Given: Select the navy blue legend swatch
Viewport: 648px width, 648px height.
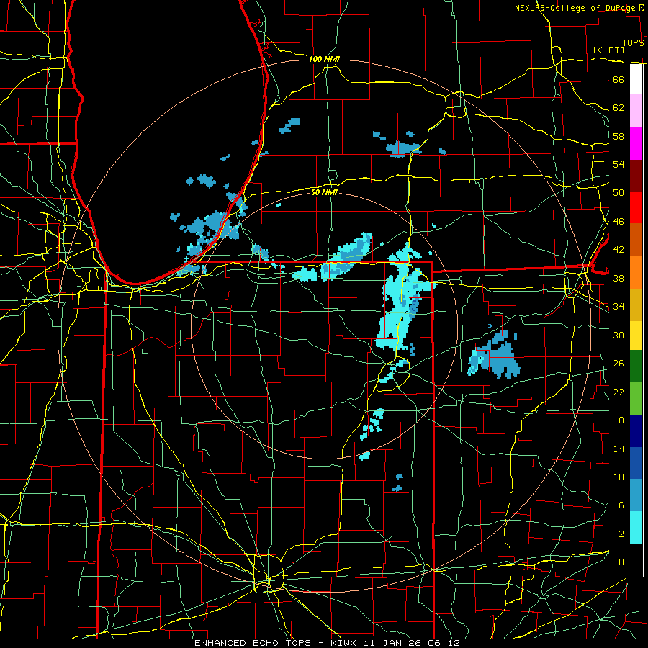Looking at the screenshot, I should click(x=636, y=431).
